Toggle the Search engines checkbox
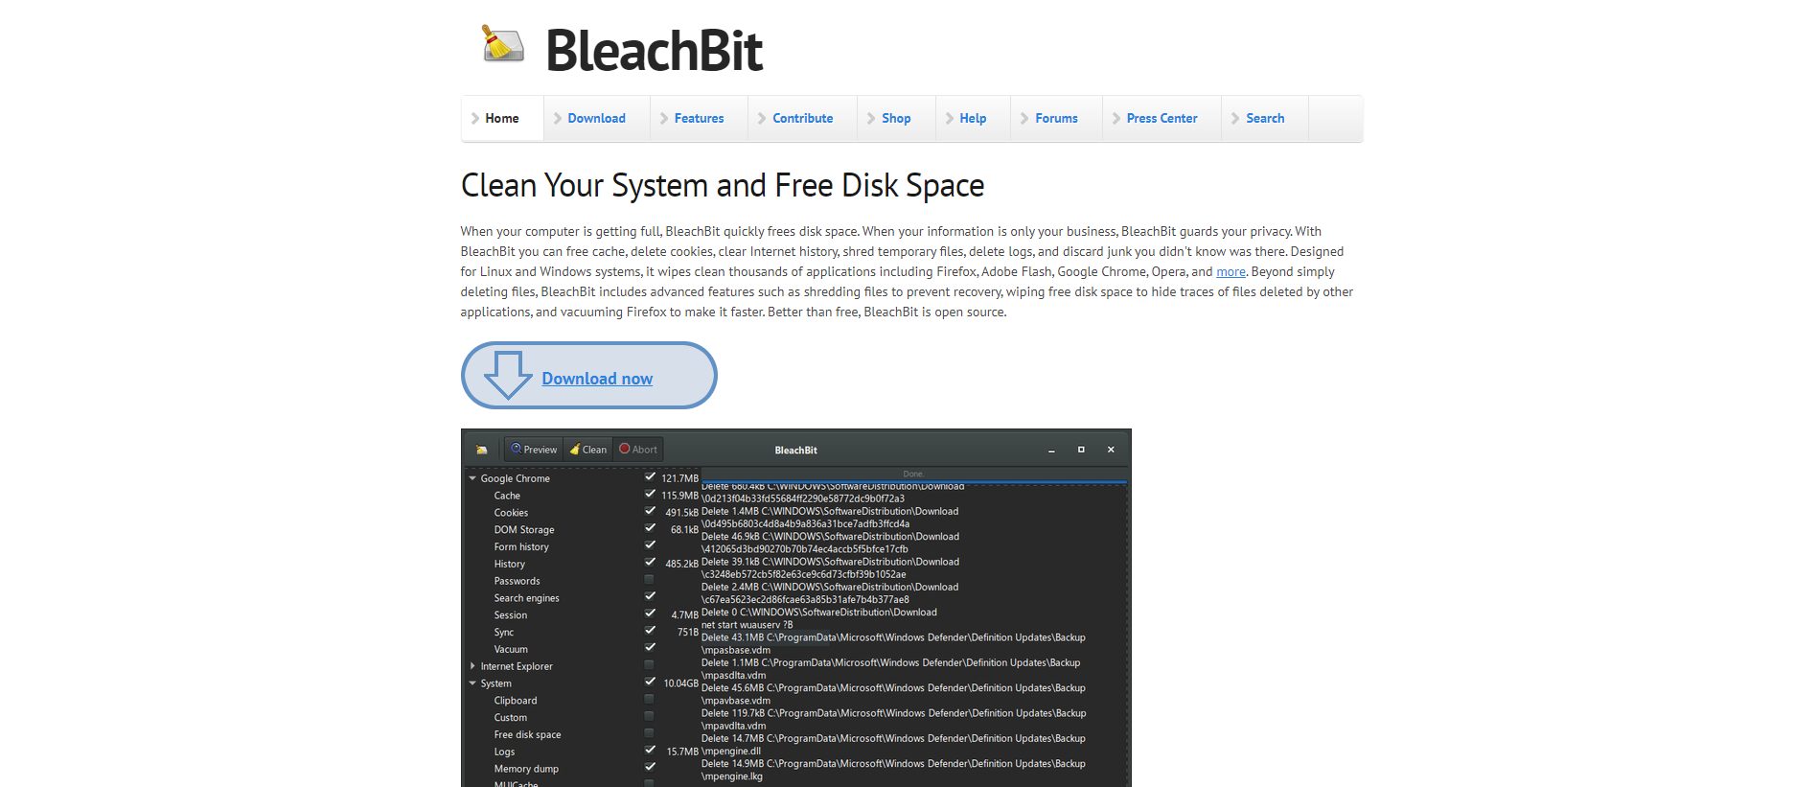 (650, 596)
